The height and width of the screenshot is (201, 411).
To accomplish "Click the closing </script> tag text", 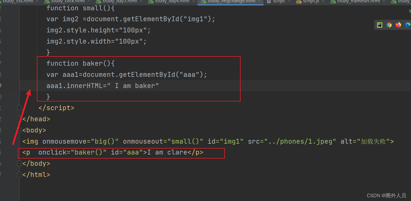I will point(56,108).
